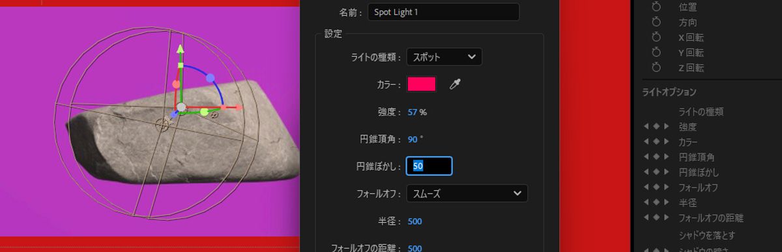
Task: Click the red X-axis arrow on the gizmo
Action: point(239,107)
